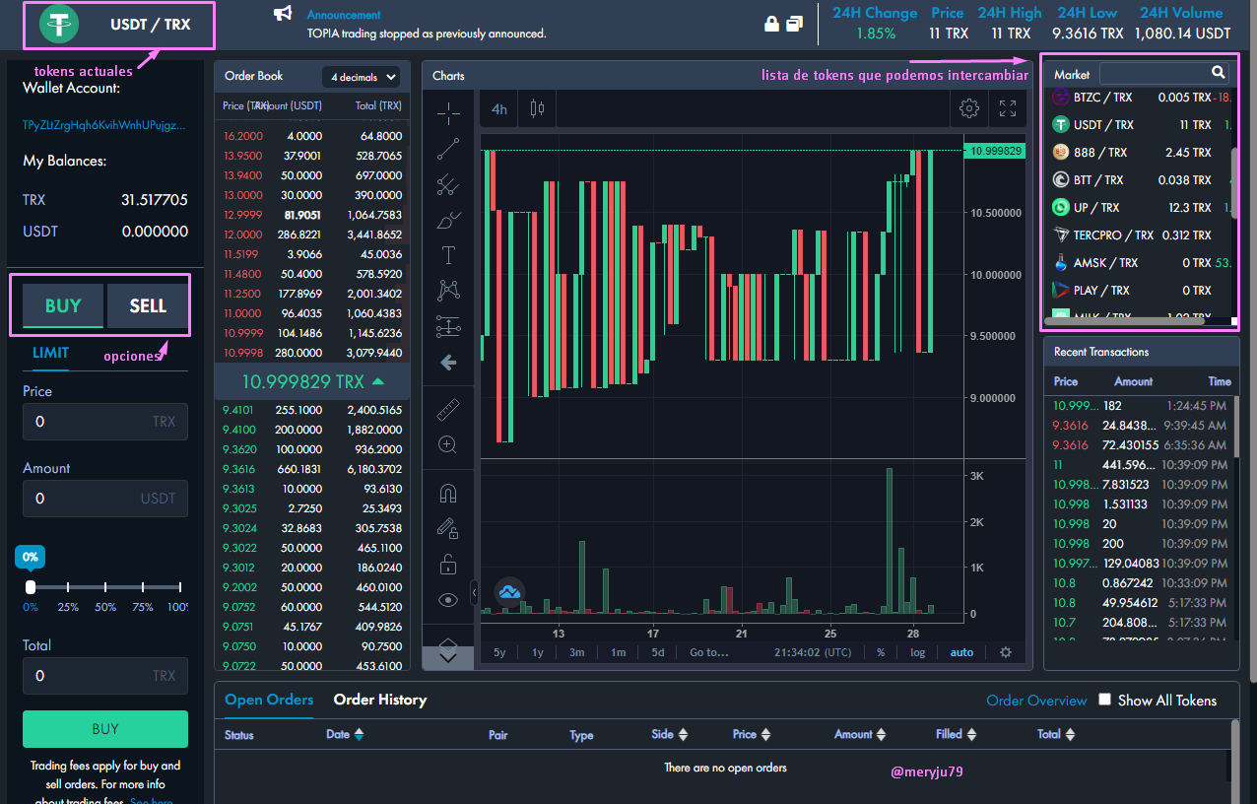This screenshot has width=1257, height=804.
Task: Open the Open Orders tab
Action: point(269,700)
